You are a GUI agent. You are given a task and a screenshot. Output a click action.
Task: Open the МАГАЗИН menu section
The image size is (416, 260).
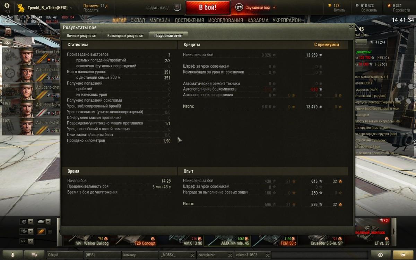click(x=160, y=20)
